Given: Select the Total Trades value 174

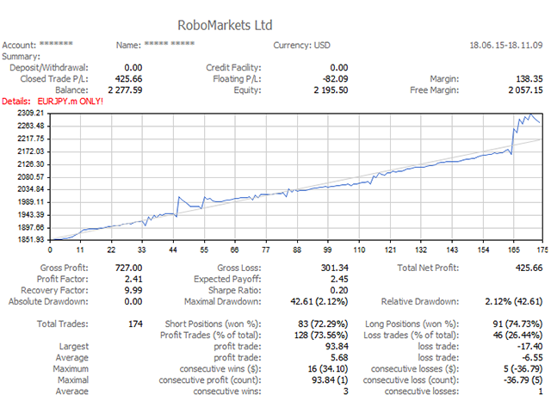Looking at the screenshot, I should tap(136, 324).
